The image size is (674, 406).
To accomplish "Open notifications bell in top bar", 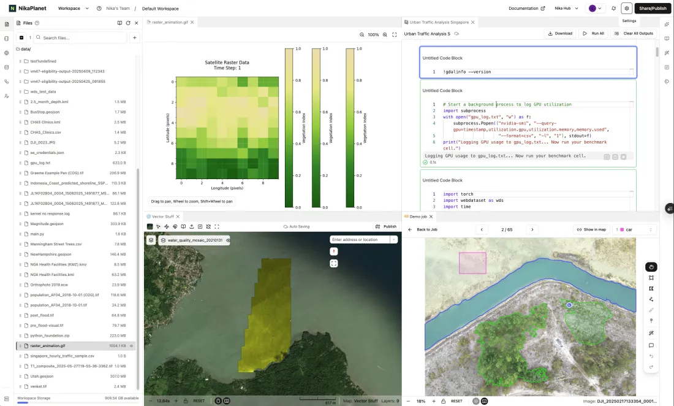I will point(614,8).
